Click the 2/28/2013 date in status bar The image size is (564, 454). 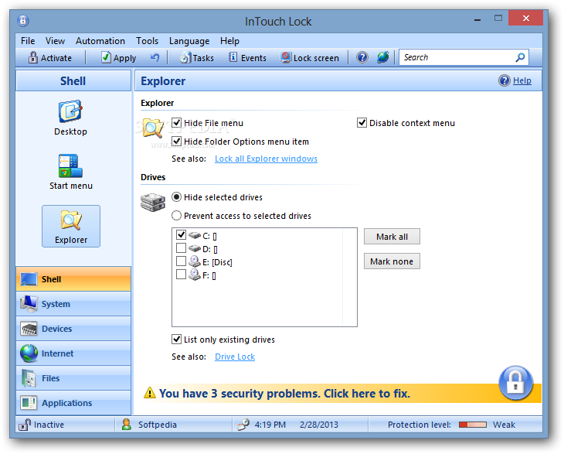[319, 425]
